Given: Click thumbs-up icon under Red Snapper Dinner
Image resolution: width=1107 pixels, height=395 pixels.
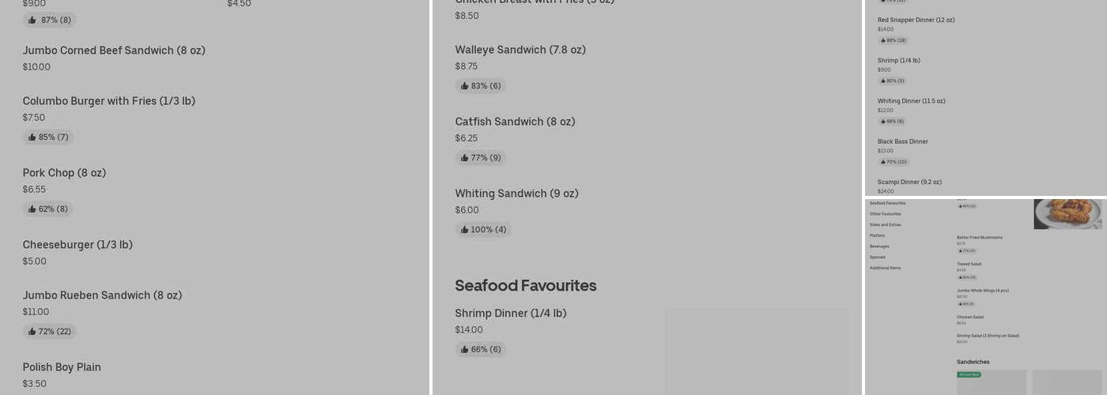Looking at the screenshot, I should [882, 40].
